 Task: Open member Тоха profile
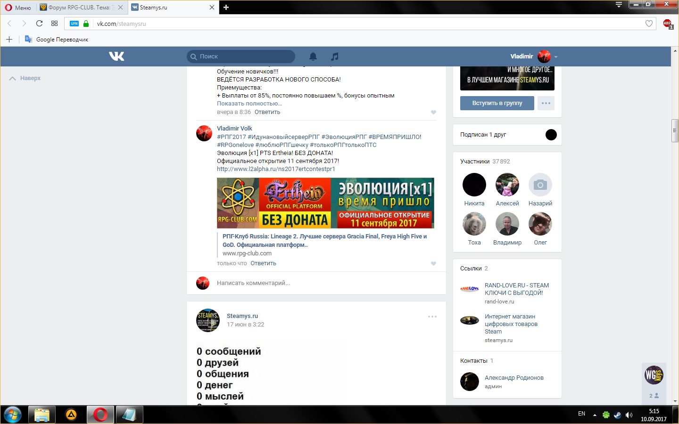point(474,229)
